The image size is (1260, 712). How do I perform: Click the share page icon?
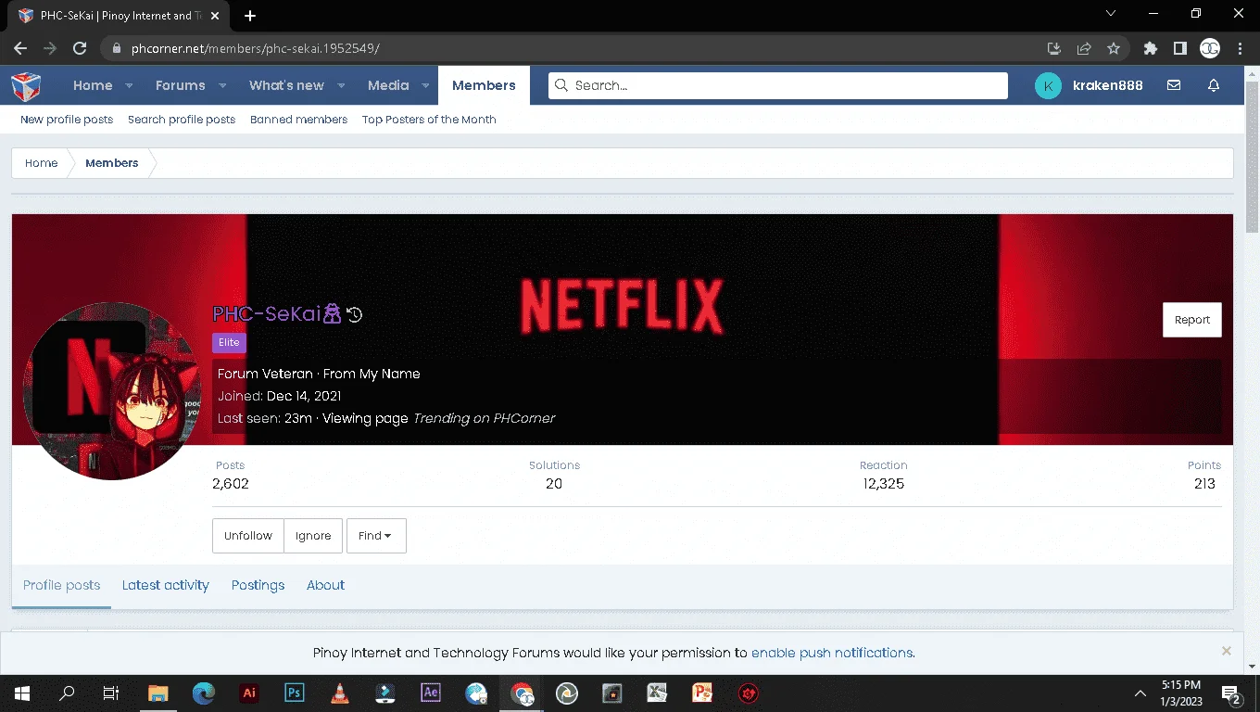[1084, 48]
